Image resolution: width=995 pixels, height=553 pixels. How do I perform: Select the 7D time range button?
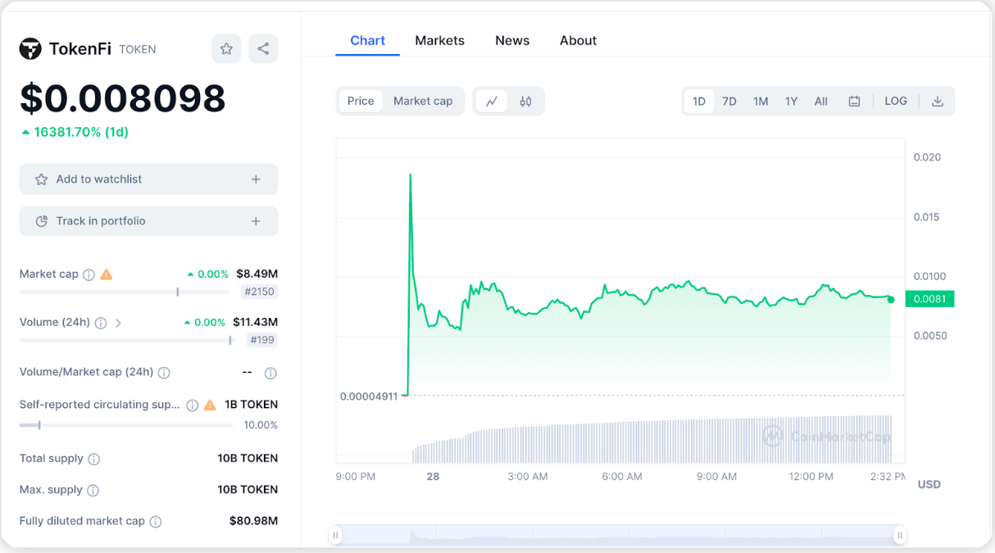coord(729,102)
